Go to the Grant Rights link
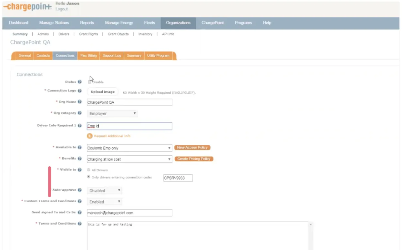Screen dimensions: 402x250 pyautogui.click(x=88, y=34)
